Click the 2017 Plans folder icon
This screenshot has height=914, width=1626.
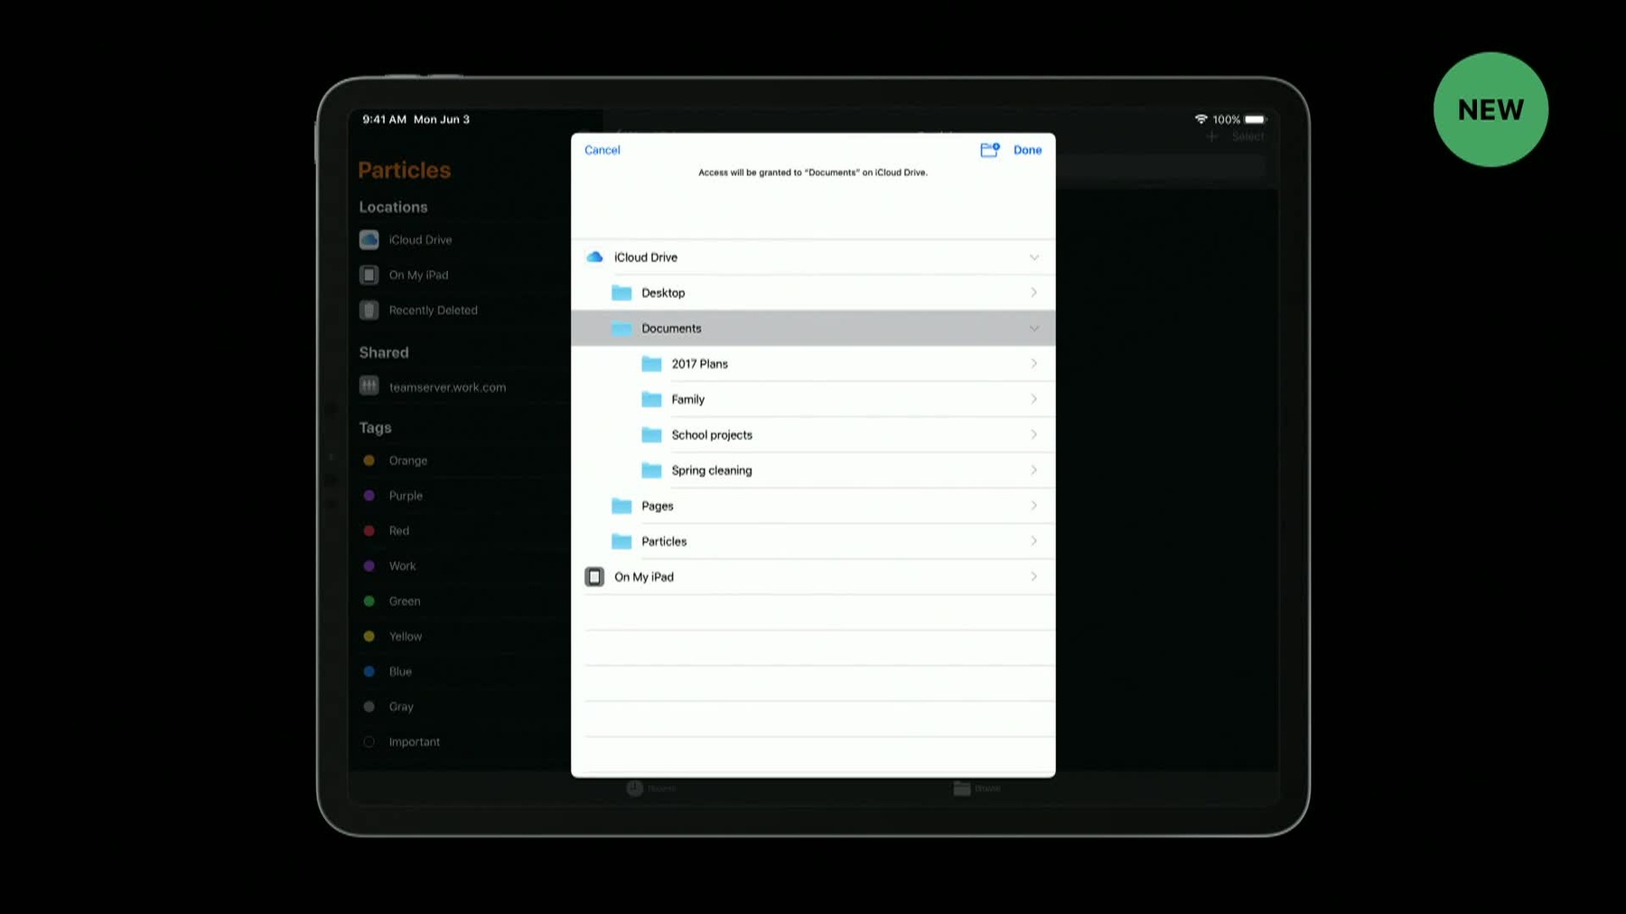651,364
